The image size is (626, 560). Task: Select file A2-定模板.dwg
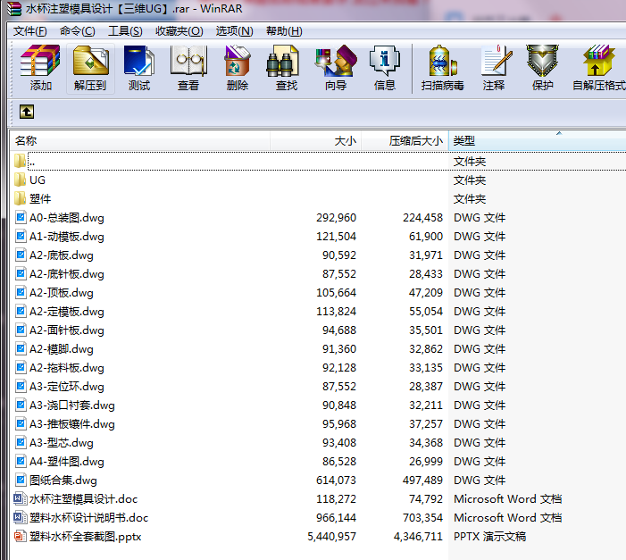(x=318, y=312)
